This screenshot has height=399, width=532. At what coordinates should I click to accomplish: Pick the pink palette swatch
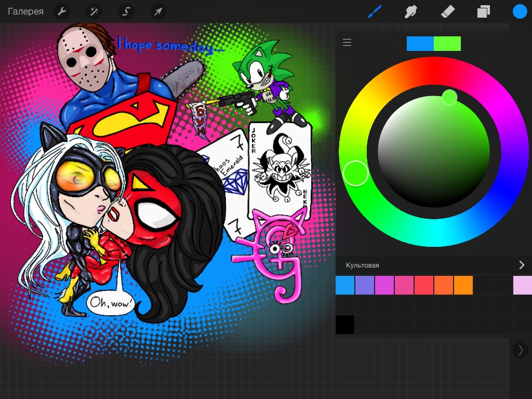click(x=404, y=285)
